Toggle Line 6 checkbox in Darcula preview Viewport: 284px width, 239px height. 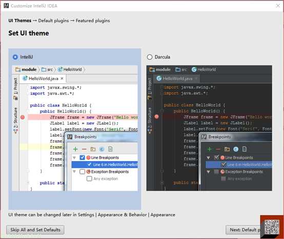point(224,165)
